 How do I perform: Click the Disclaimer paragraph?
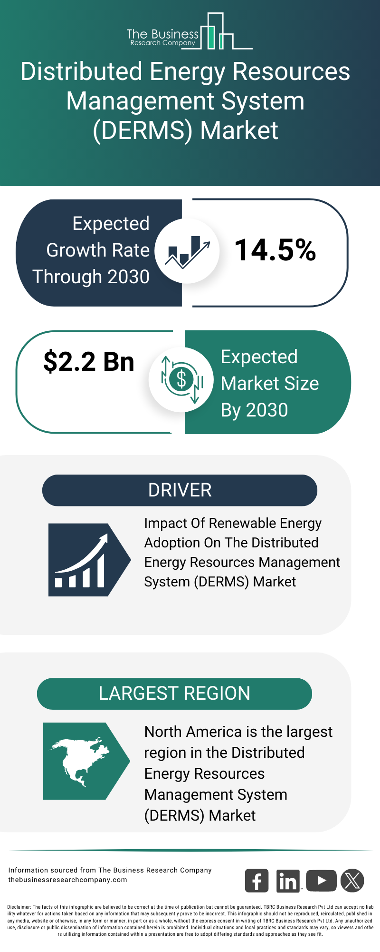click(190, 921)
